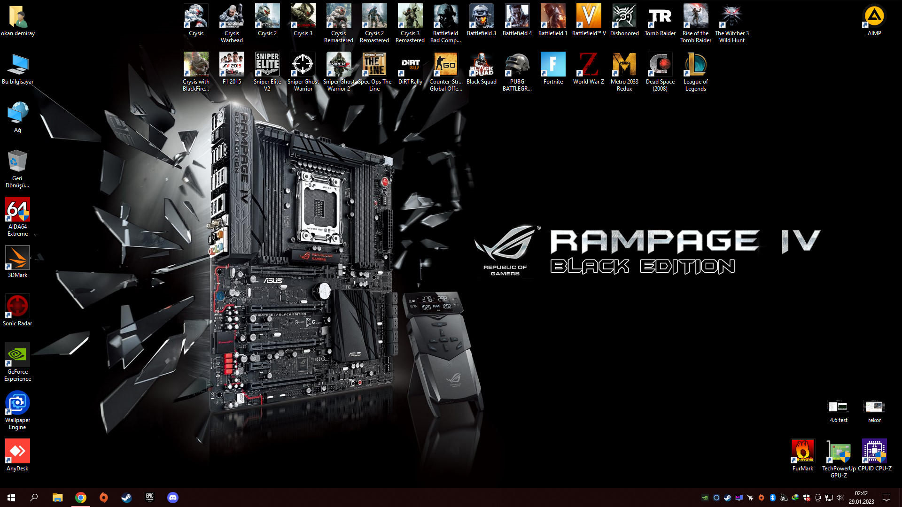Click the AIDA64 Extreme desktop icon
This screenshot has width=902, height=507.
(17, 210)
